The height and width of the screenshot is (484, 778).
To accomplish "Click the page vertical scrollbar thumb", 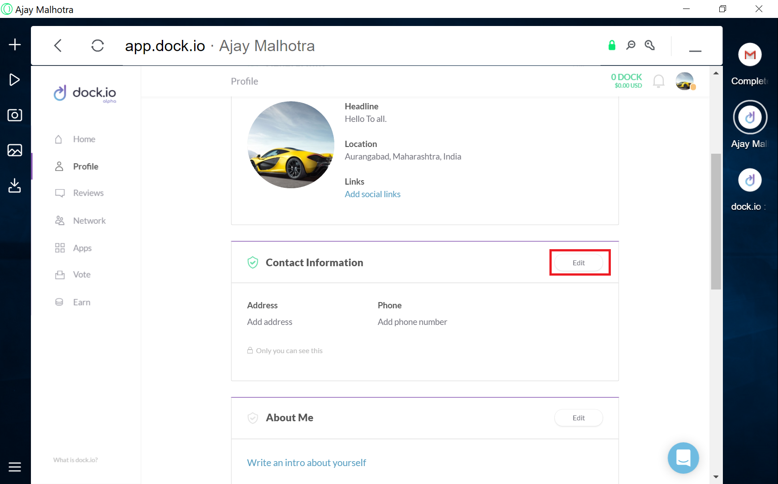I will point(716,221).
